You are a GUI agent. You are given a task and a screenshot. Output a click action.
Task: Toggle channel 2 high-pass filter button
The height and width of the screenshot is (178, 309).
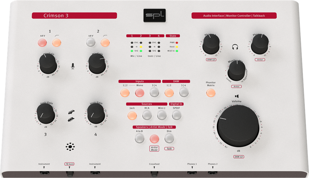click(x=105, y=42)
